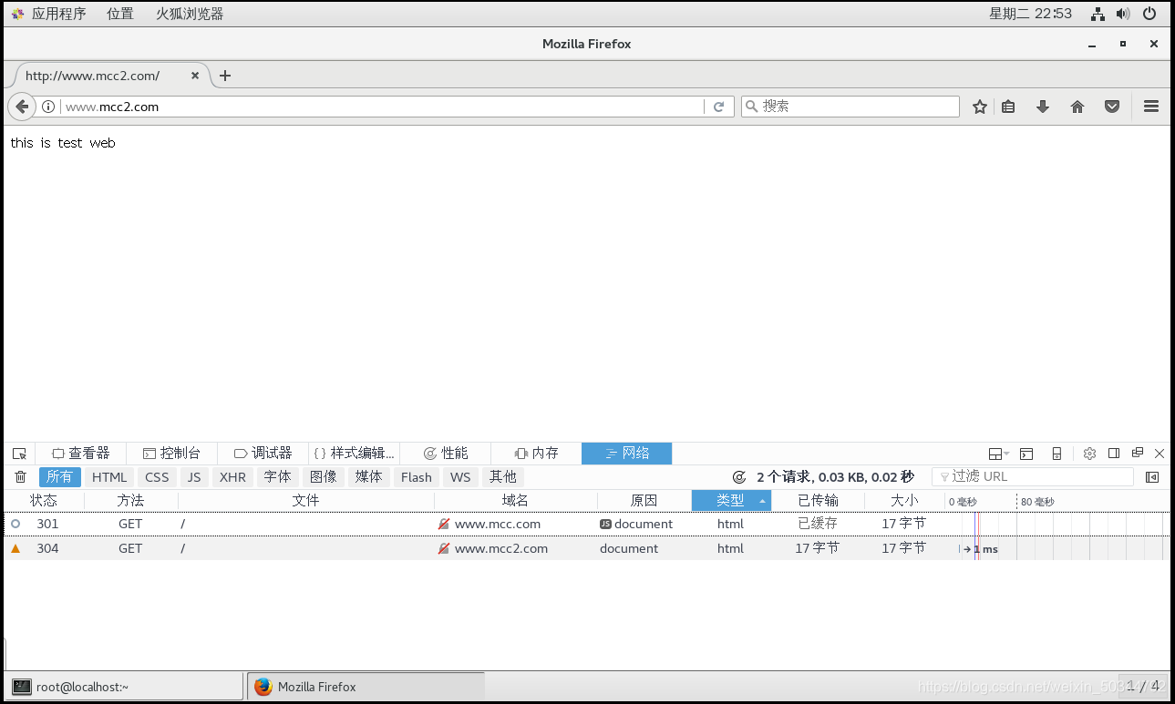Image resolution: width=1175 pixels, height=704 pixels.
Task: Open the volume control in top bar
Action: pyautogui.click(x=1123, y=14)
